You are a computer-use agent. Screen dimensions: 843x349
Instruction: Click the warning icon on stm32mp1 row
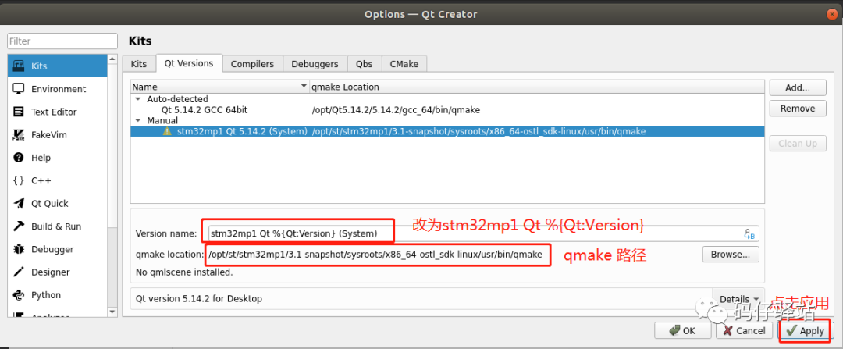tap(167, 131)
